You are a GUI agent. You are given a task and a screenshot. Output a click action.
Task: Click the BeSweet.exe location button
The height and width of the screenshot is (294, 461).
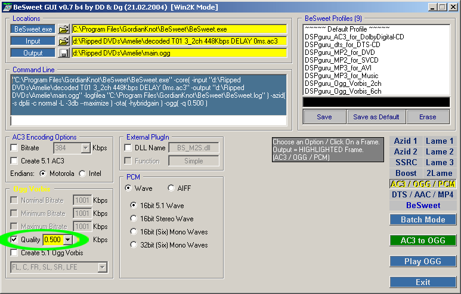coord(33,29)
